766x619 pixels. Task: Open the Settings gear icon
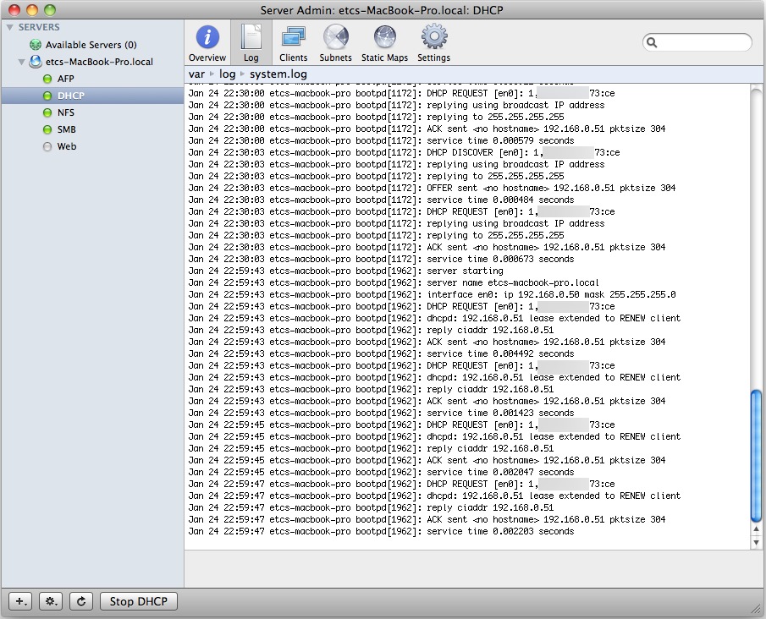[x=434, y=37]
